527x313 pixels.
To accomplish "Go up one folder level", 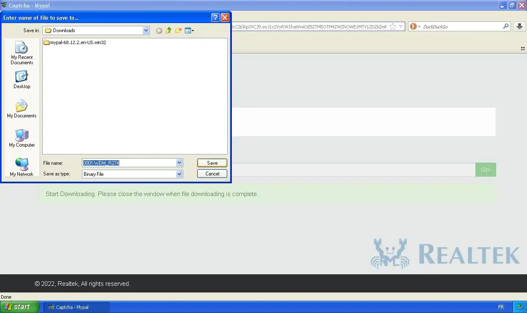I will pyautogui.click(x=168, y=30).
